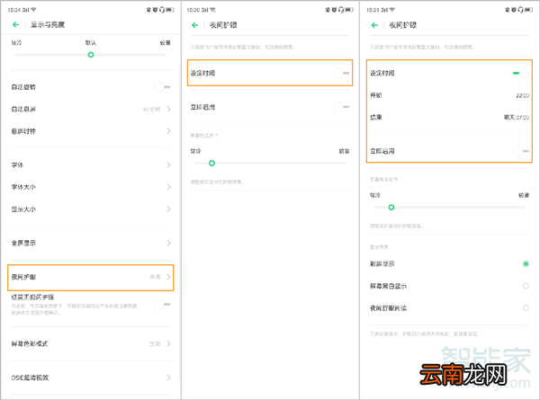Open 显示大小 row chevron
Image resolution: width=540 pixels, height=400 pixels.
(x=169, y=209)
